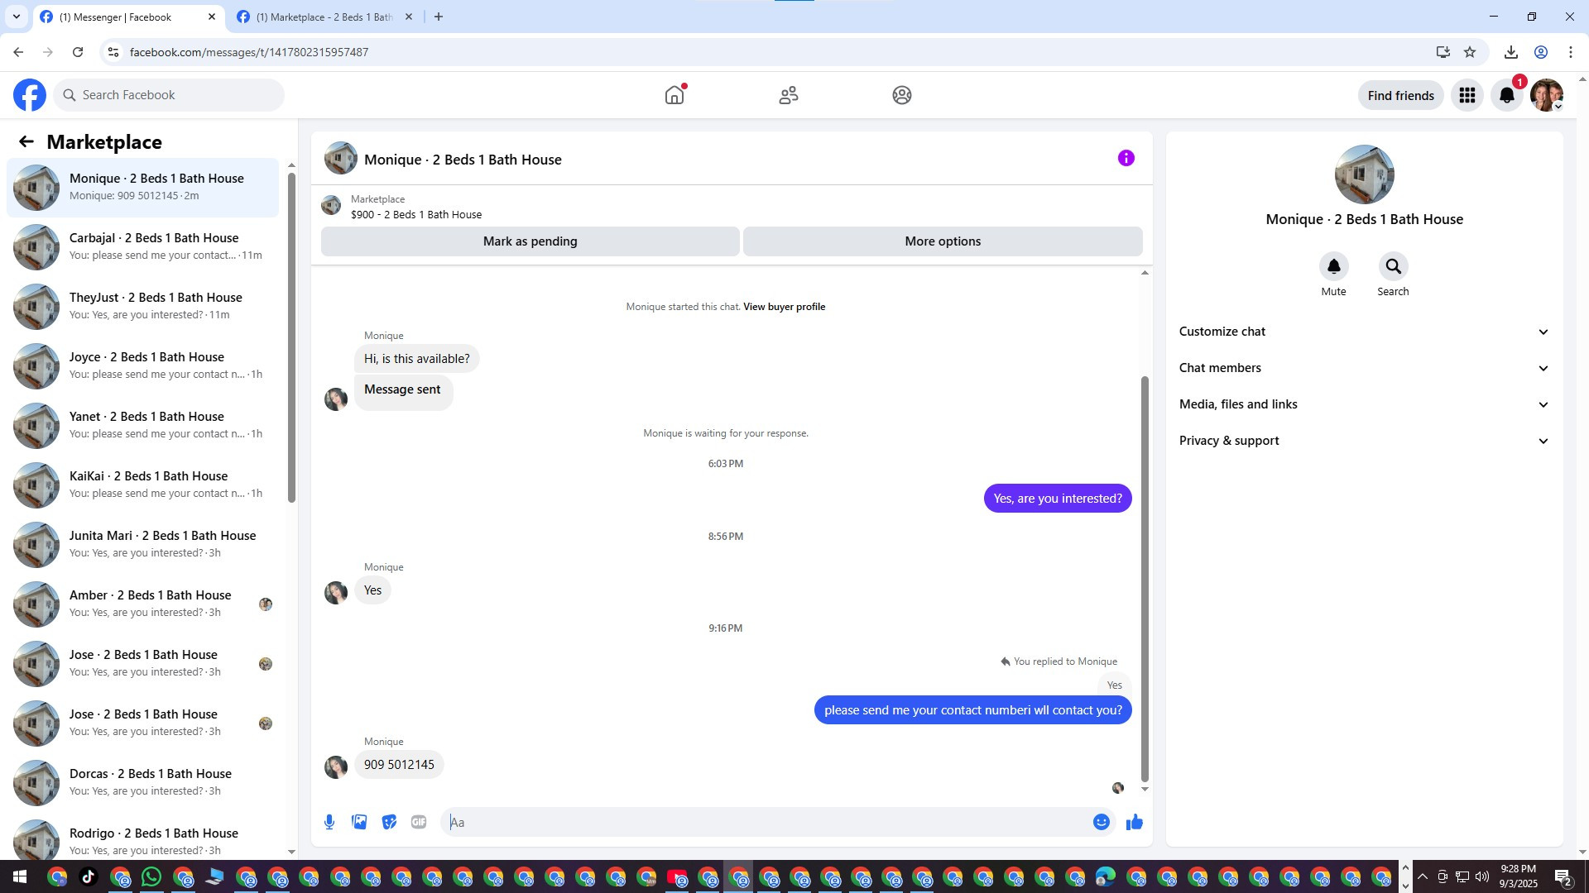Reload the page in Chrome
This screenshot has height=893, width=1589.
[x=78, y=52]
